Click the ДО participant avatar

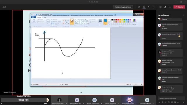(129, 100)
